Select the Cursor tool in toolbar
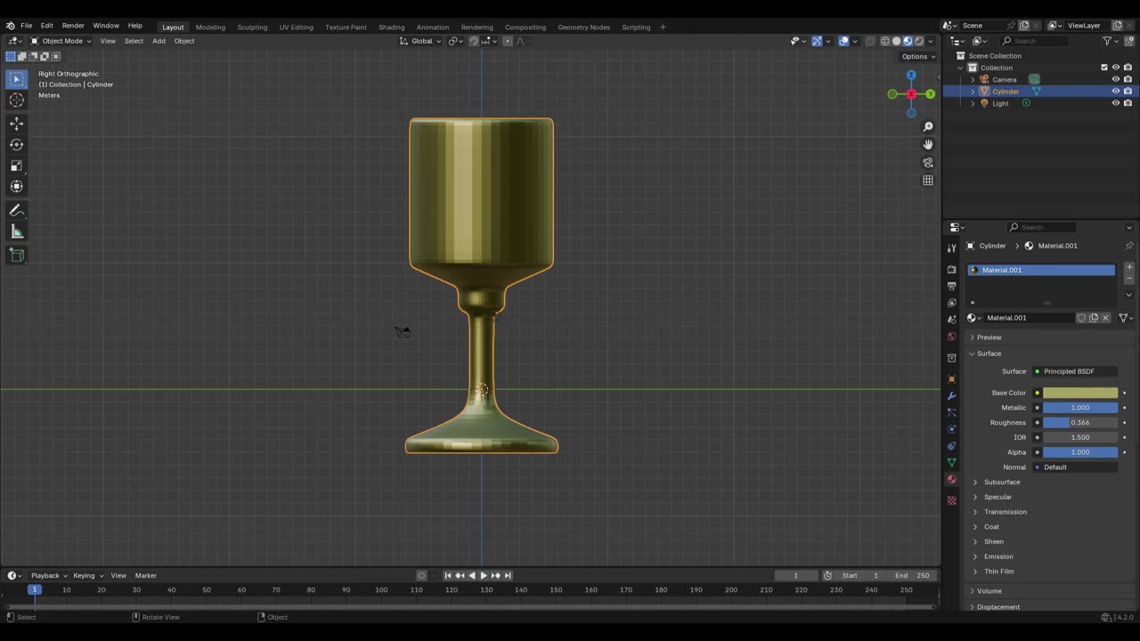The height and width of the screenshot is (641, 1140). pos(16,100)
